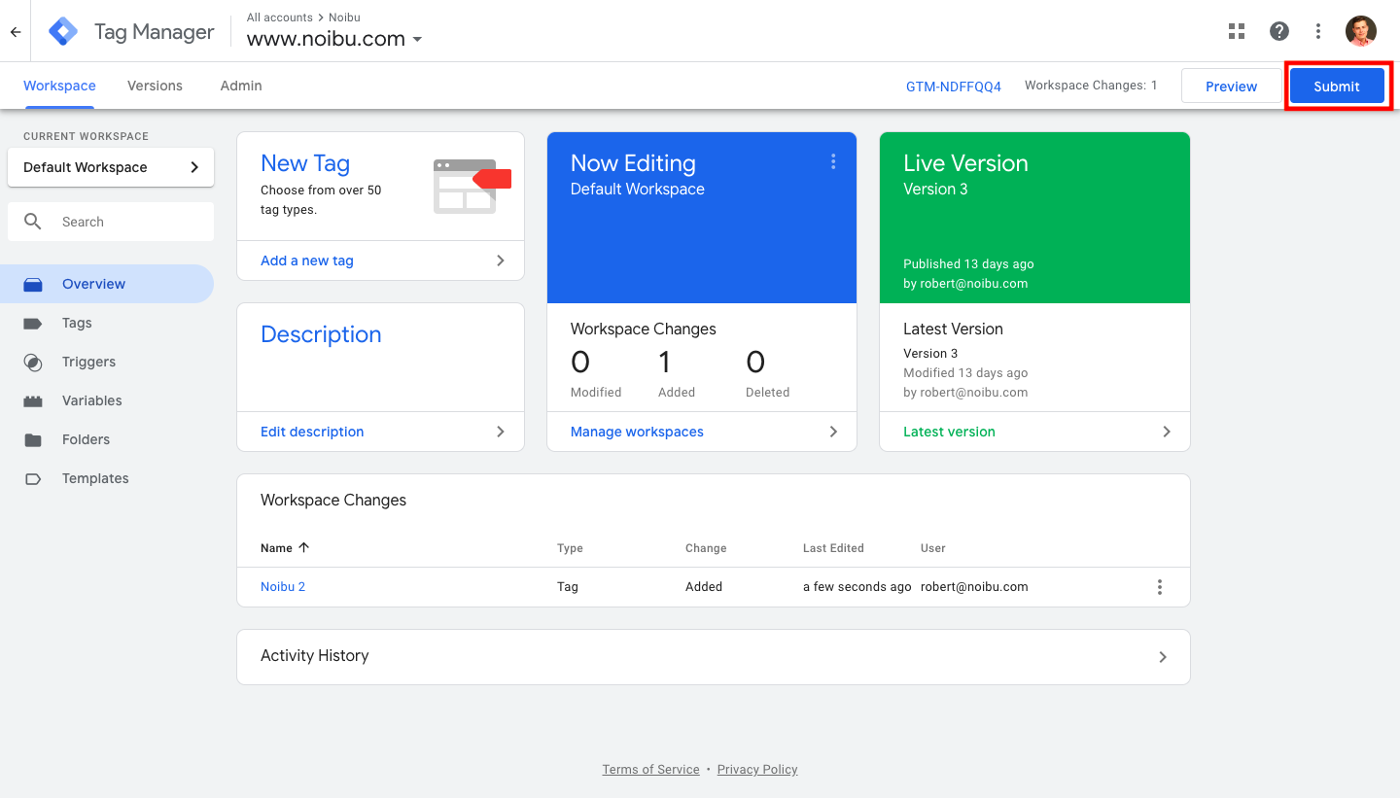
Task: Open the Google apps grid icon
Action: click(1237, 31)
